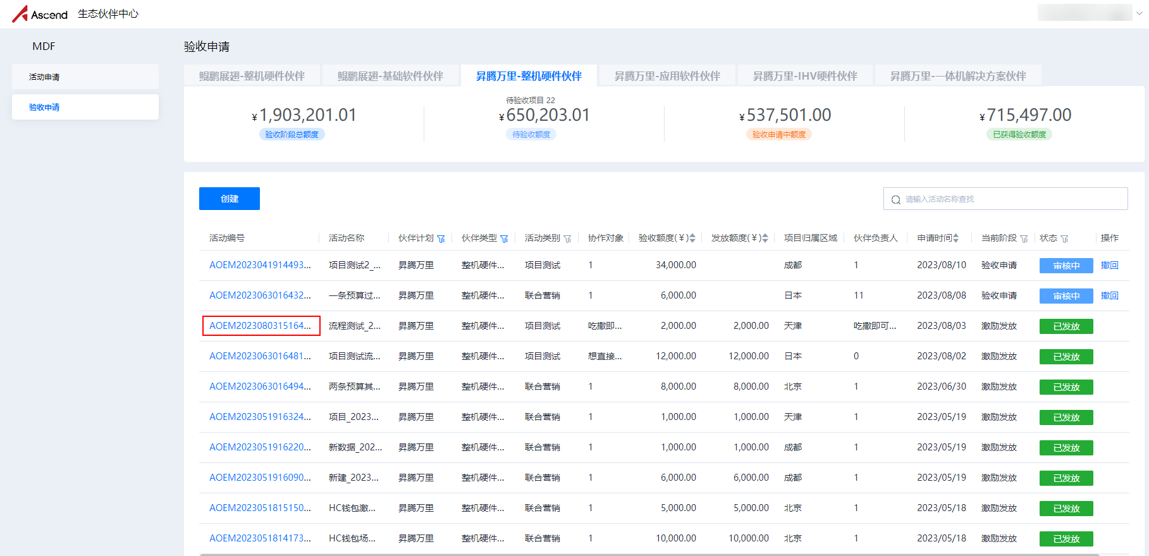
Task: Open filter for 当前阶段 column
Action: [x=1024, y=238]
